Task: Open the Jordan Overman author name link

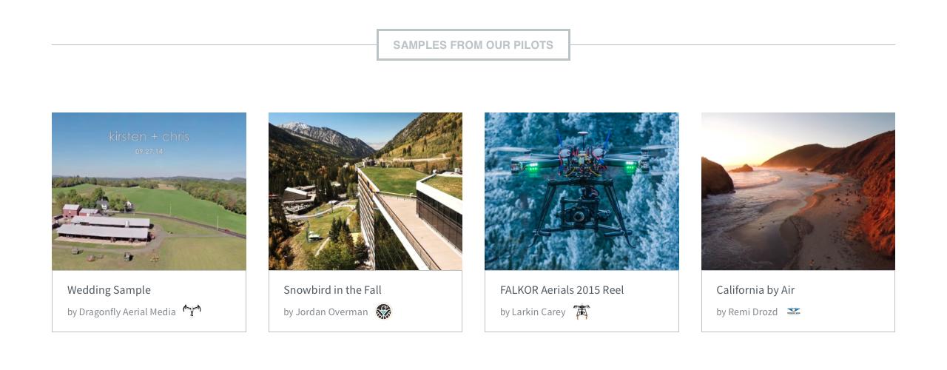Action: pyautogui.click(x=331, y=312)
